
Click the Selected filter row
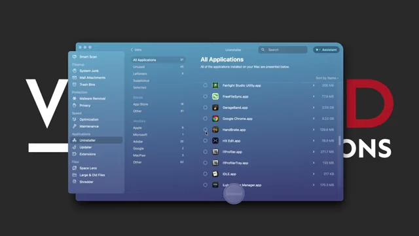(158, 87)
